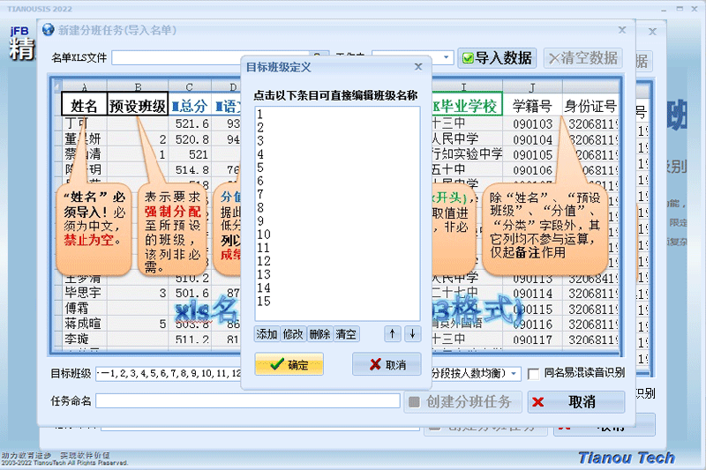Click the 清空 button below the class list
The image size is (706, 470).
click(x=346, y=333)
